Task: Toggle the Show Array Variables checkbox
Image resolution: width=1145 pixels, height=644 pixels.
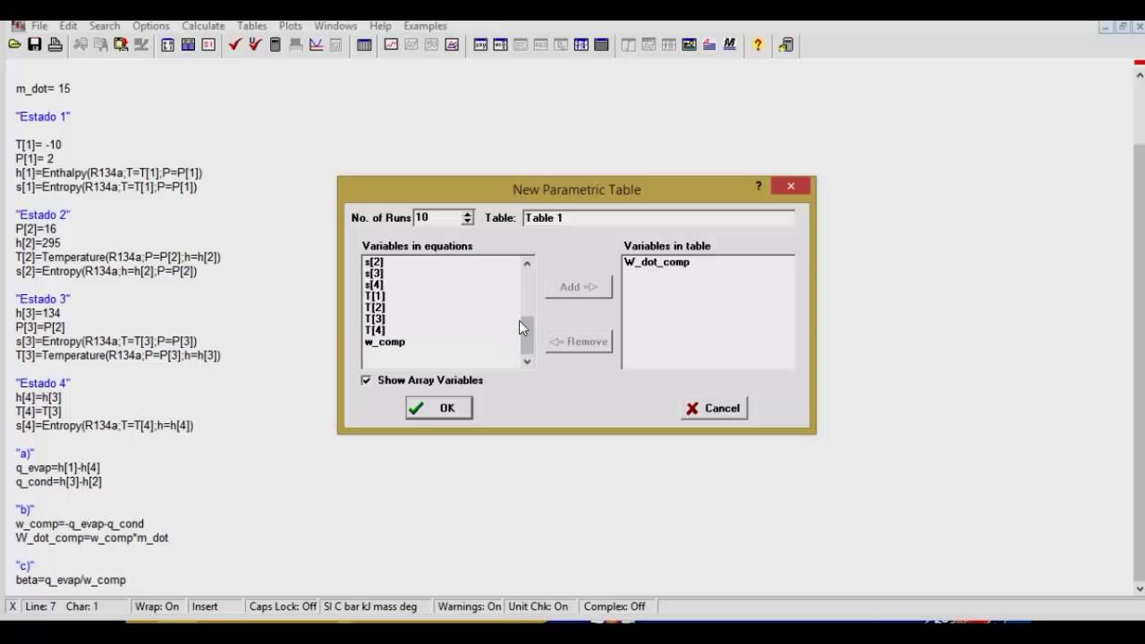Action: click(366, 380)
